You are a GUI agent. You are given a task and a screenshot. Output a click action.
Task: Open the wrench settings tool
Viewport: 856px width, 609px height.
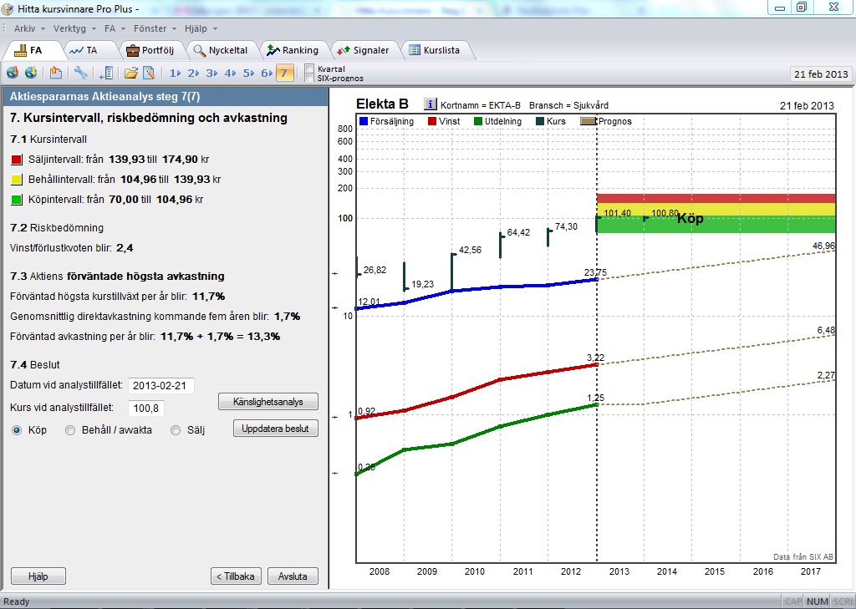(81, 73)
